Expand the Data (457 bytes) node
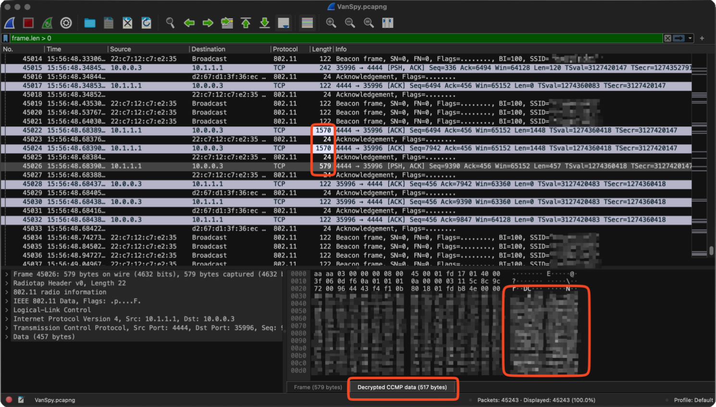Image resolution: width=716 pixels, height=407 pixels. pos(7,337)
